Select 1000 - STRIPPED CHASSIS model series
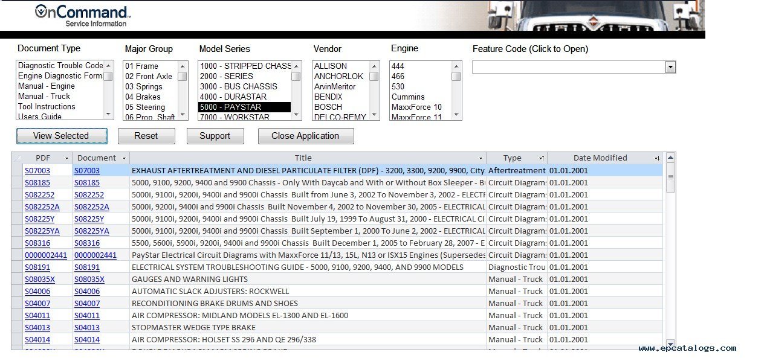 (x=245, y=66)
